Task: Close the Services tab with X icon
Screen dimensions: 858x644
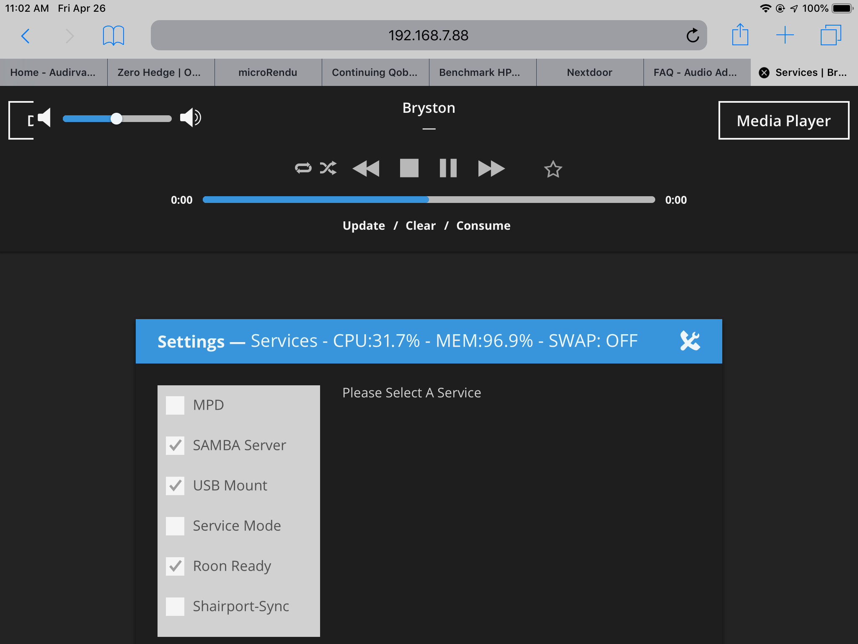Action: click(764, 73)
